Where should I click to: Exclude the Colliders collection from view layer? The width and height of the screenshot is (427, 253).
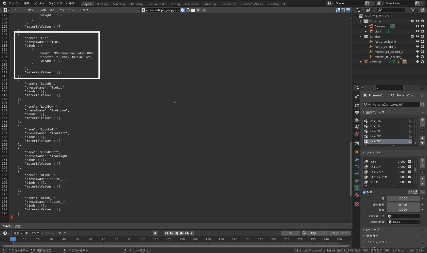click(x=412, y=37)
